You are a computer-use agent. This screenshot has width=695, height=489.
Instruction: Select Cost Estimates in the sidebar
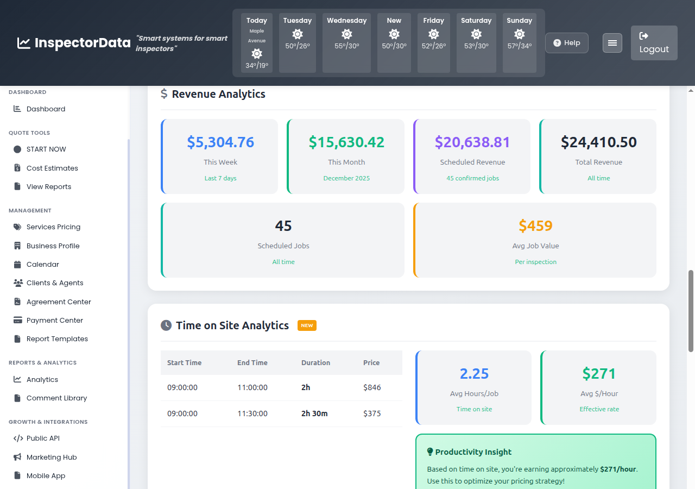[53, 168]
